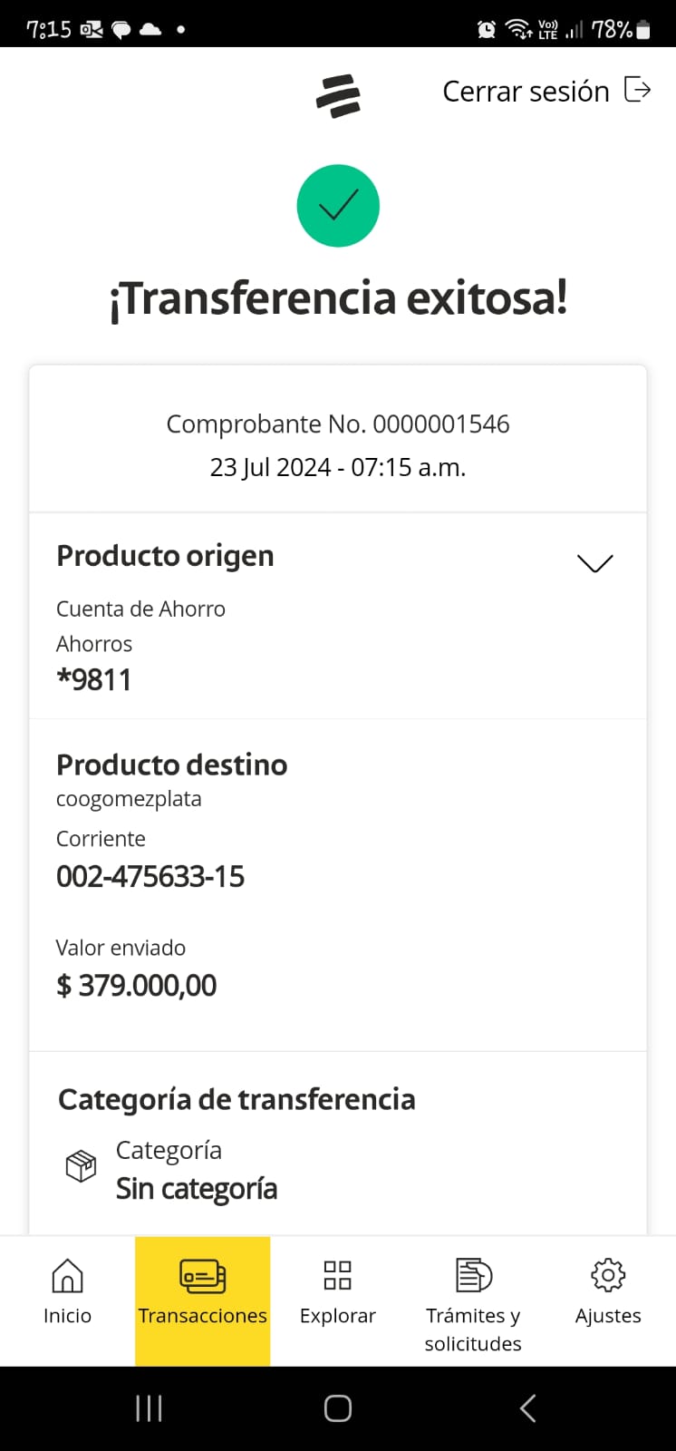Image resolution: width=676 pixels, height=1451 pixels.
Task: Click the logout arrow icon
Action: (638, 90)
